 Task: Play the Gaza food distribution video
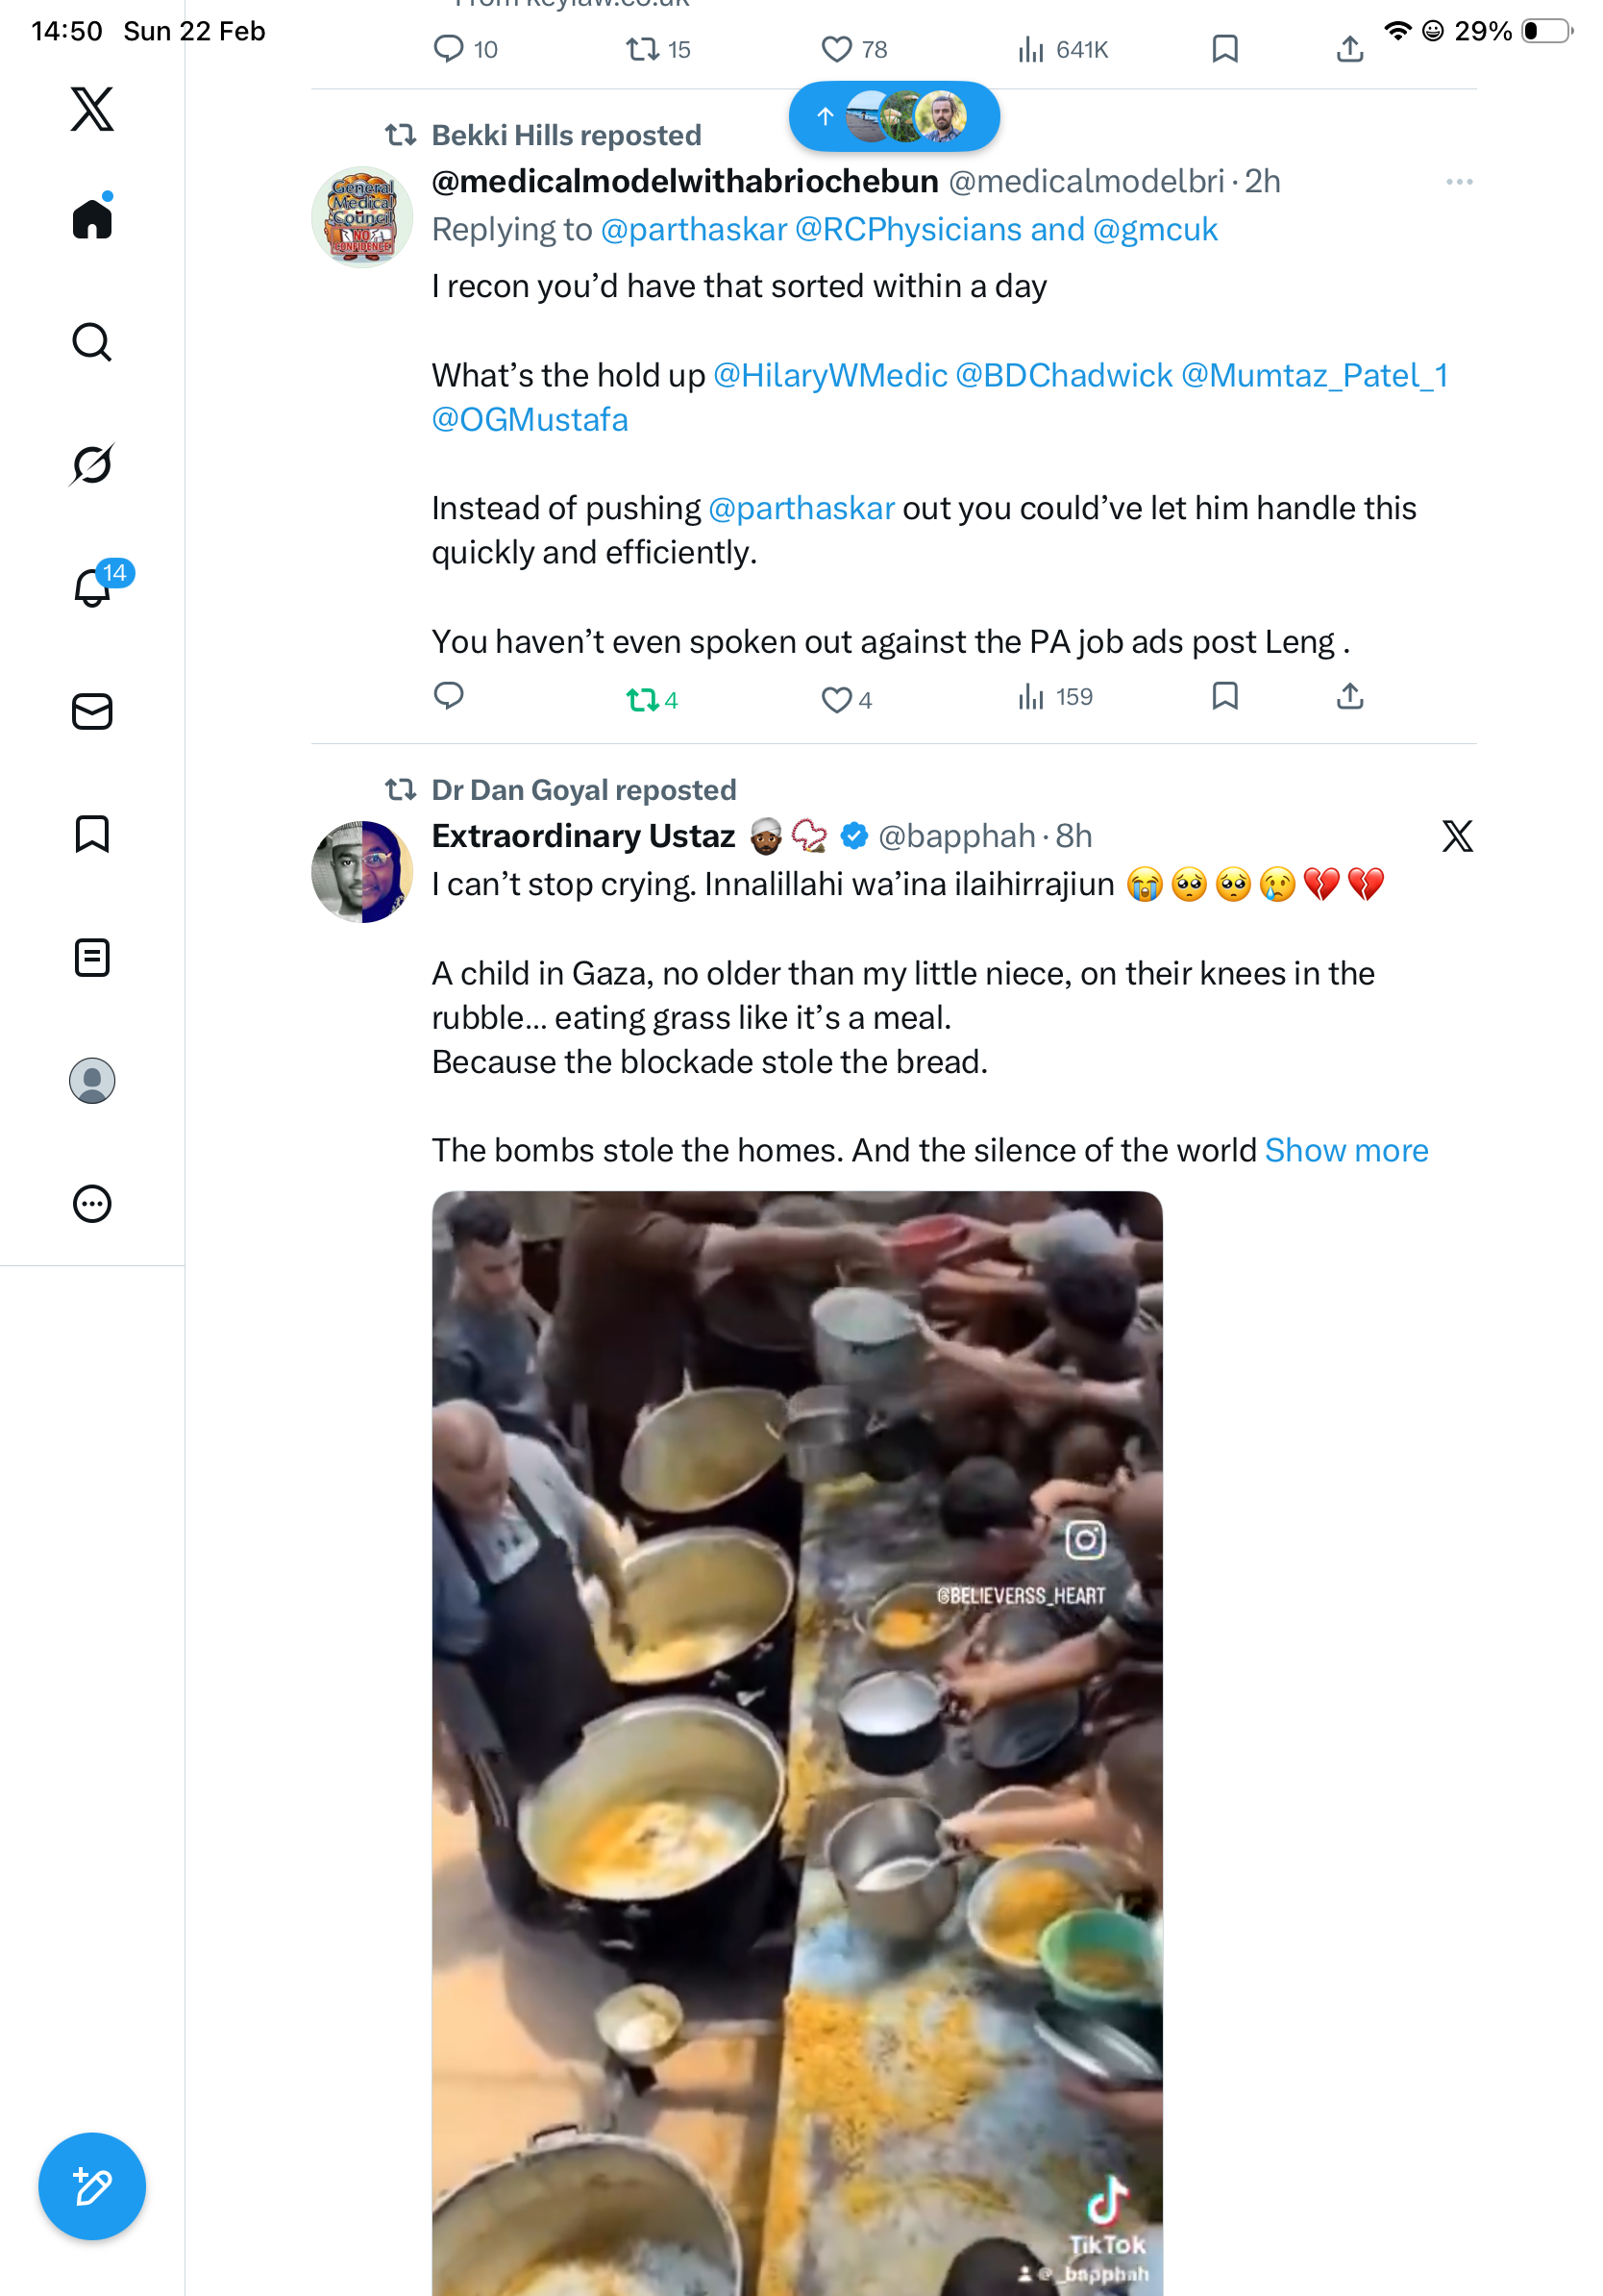[x=797, y=1740]
